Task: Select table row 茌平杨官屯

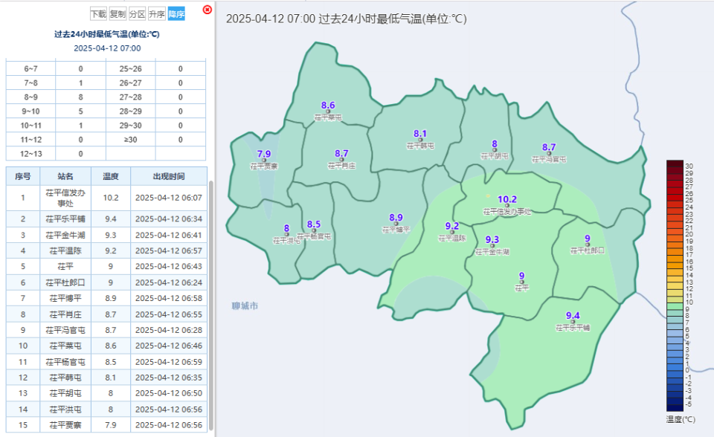Action: click(x=106, y=362)
